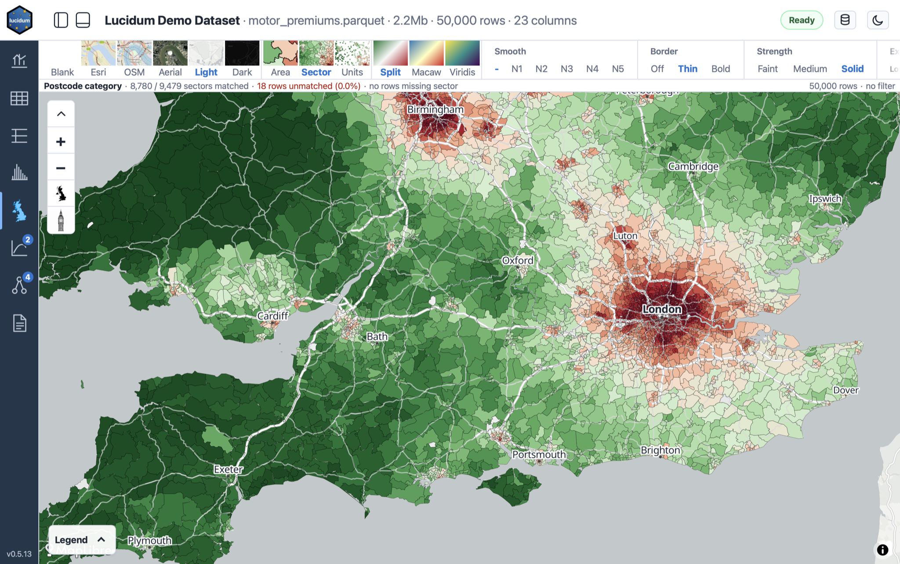The width and height of the screenshot is (900, 564).
Task: Set smoothing to N5
Action: click(x=618, y=69)
